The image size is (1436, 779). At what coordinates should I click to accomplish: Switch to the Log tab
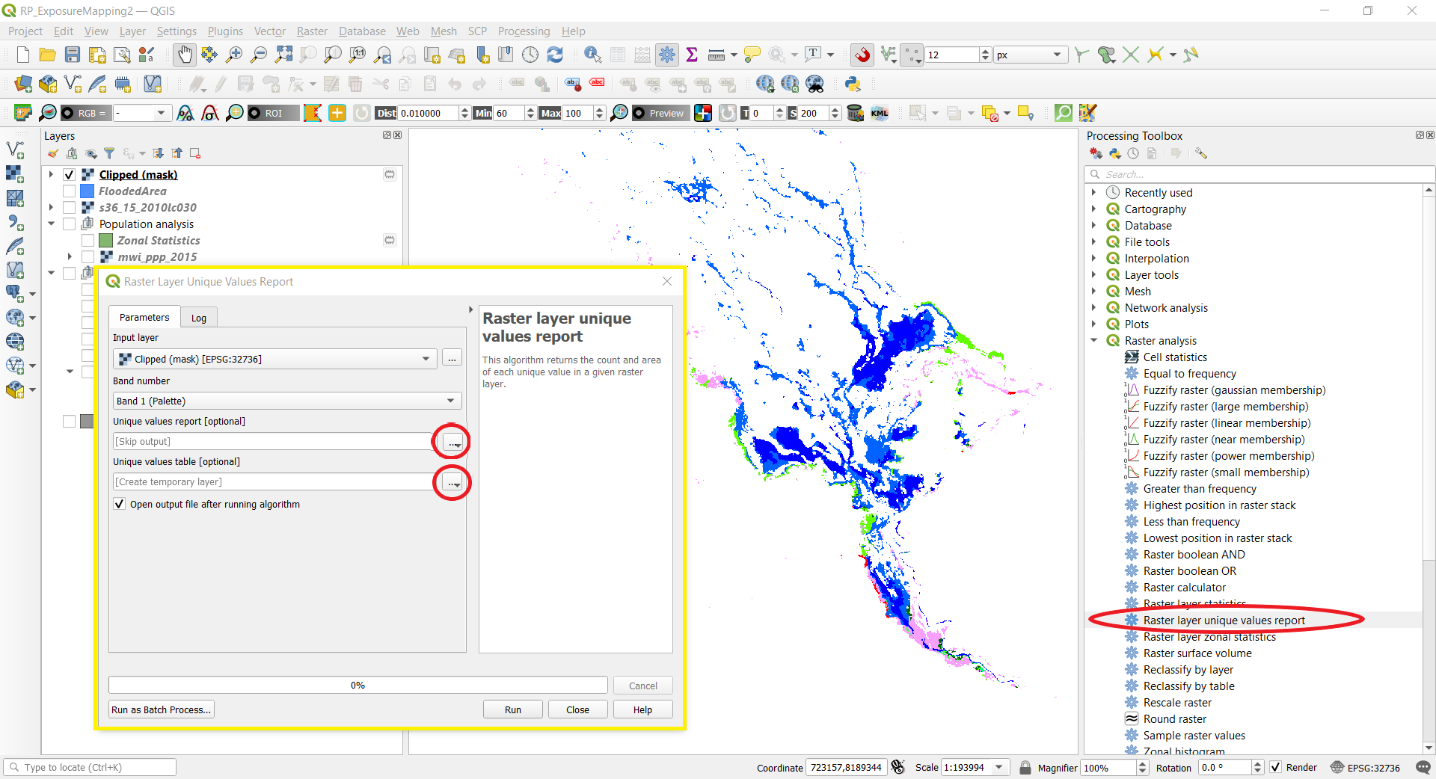(x=198, y=317)
